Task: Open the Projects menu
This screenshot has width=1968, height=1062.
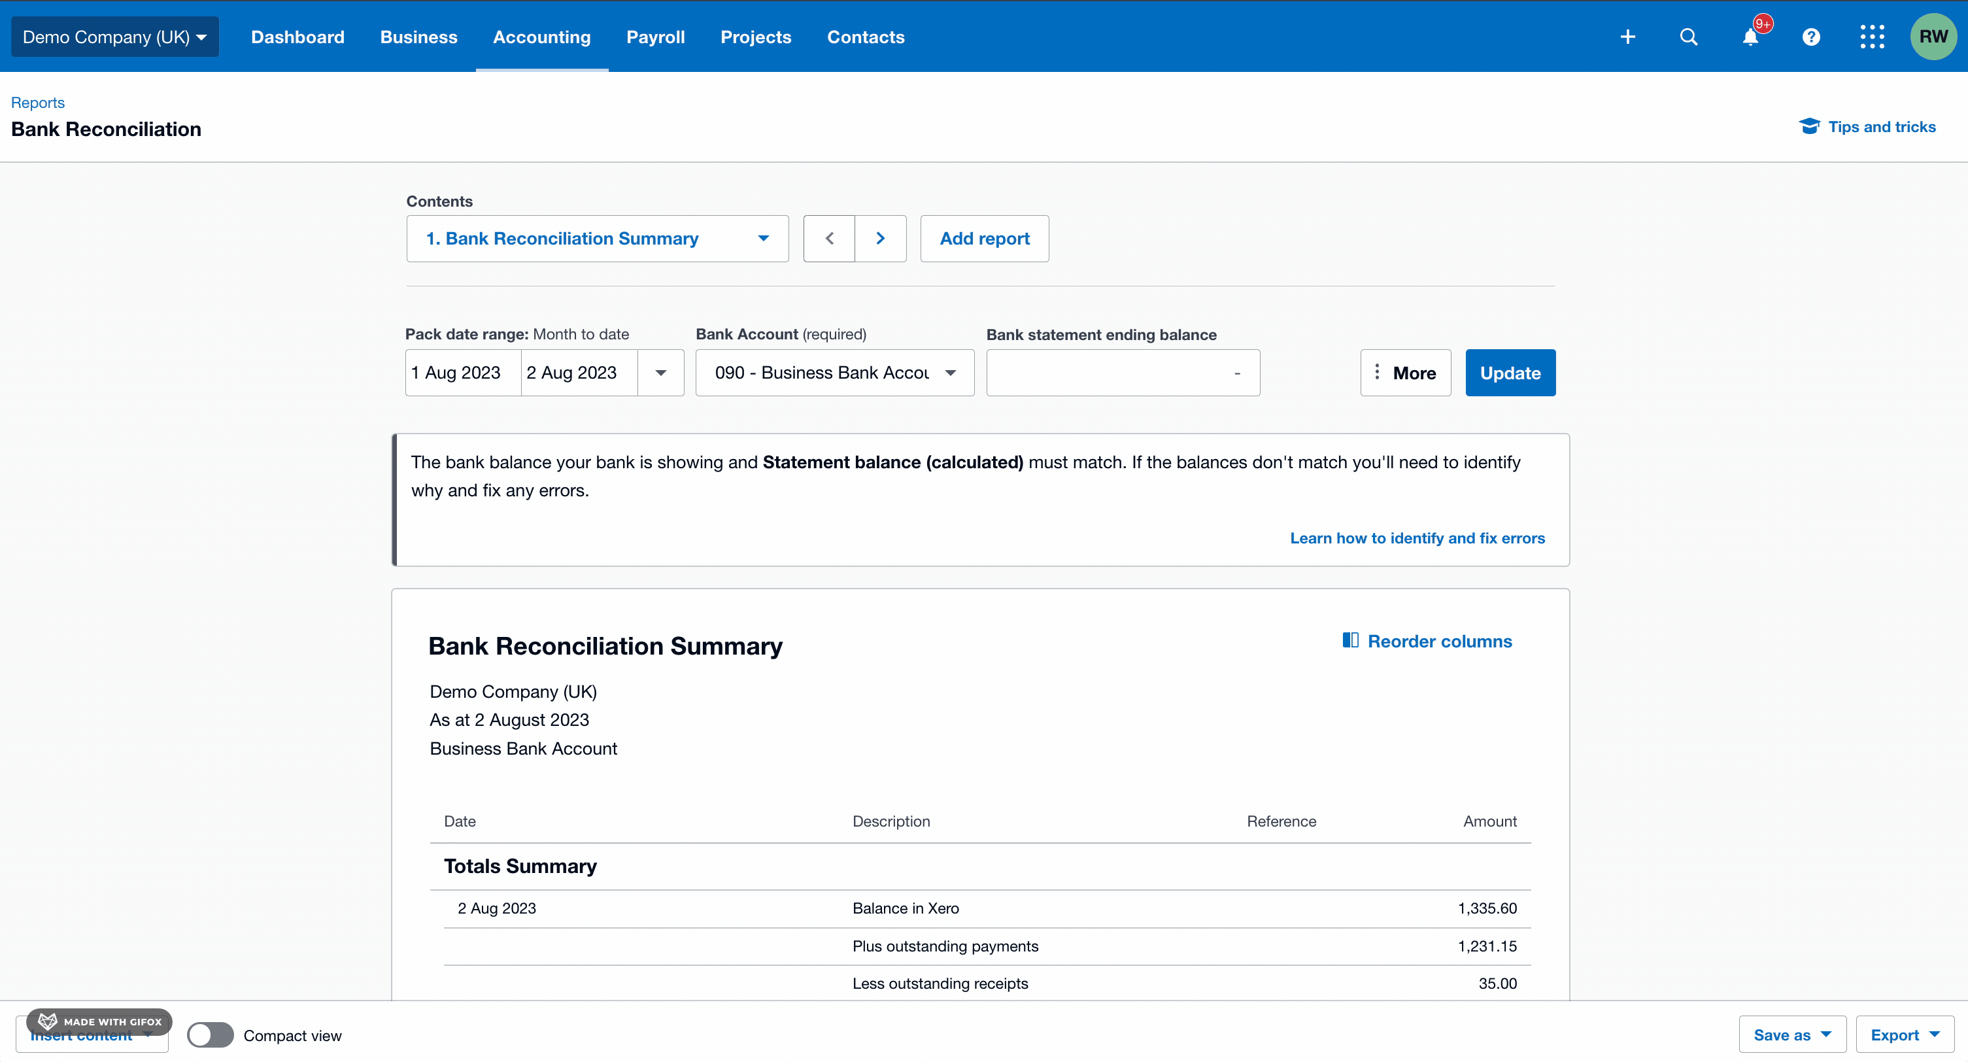Action: [756, 37]
